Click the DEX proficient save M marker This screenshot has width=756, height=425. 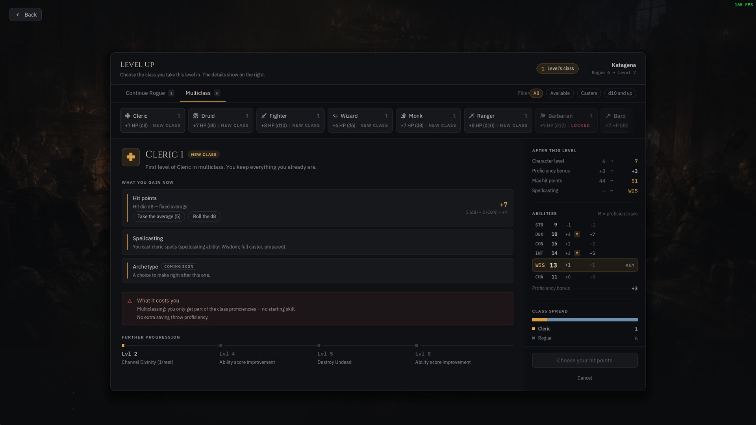point(577,234)
